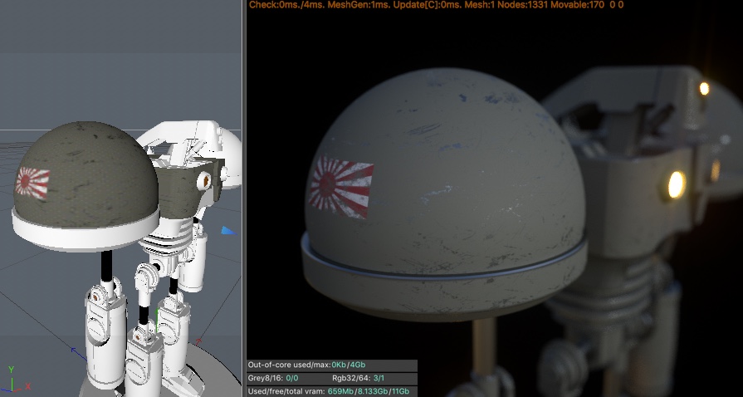The image size is (743, 397).
Task: Click the Check:0ms./4ms. timing readout
Action: (285, 5)
